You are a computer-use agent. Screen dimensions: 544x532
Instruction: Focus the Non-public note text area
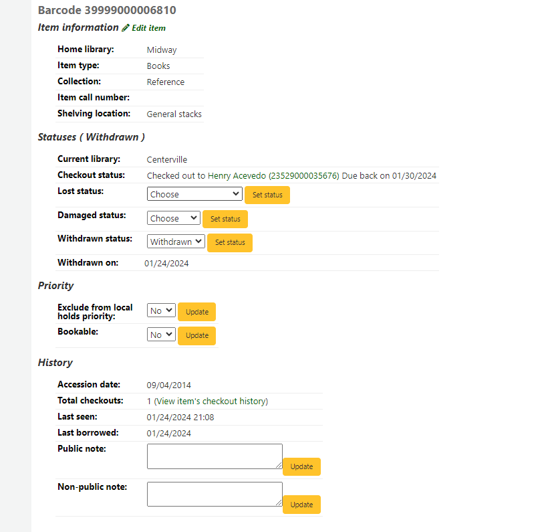(x=214, y=494)
